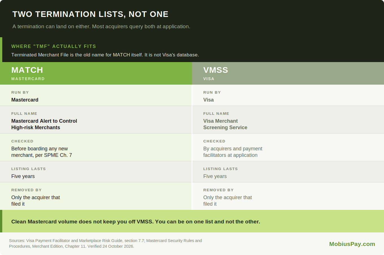
Task: Click the MASTERCARD sublabel under MATCH
Action: tap(28, 79)
